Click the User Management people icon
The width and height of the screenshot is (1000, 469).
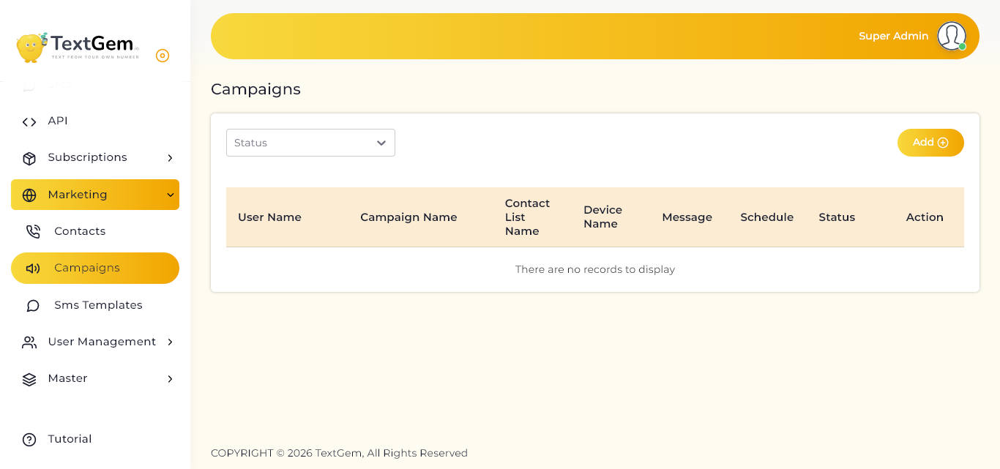click(x=29, y=342)
